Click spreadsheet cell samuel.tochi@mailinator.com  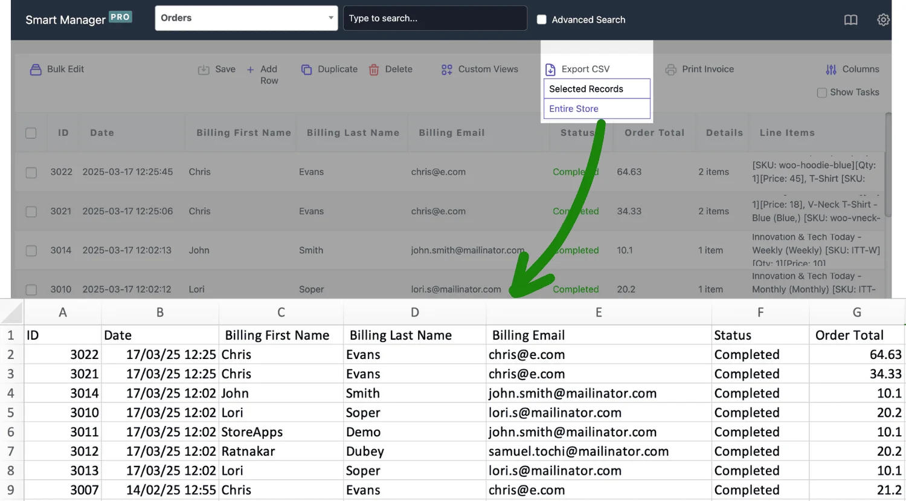(x=599, y=451)
